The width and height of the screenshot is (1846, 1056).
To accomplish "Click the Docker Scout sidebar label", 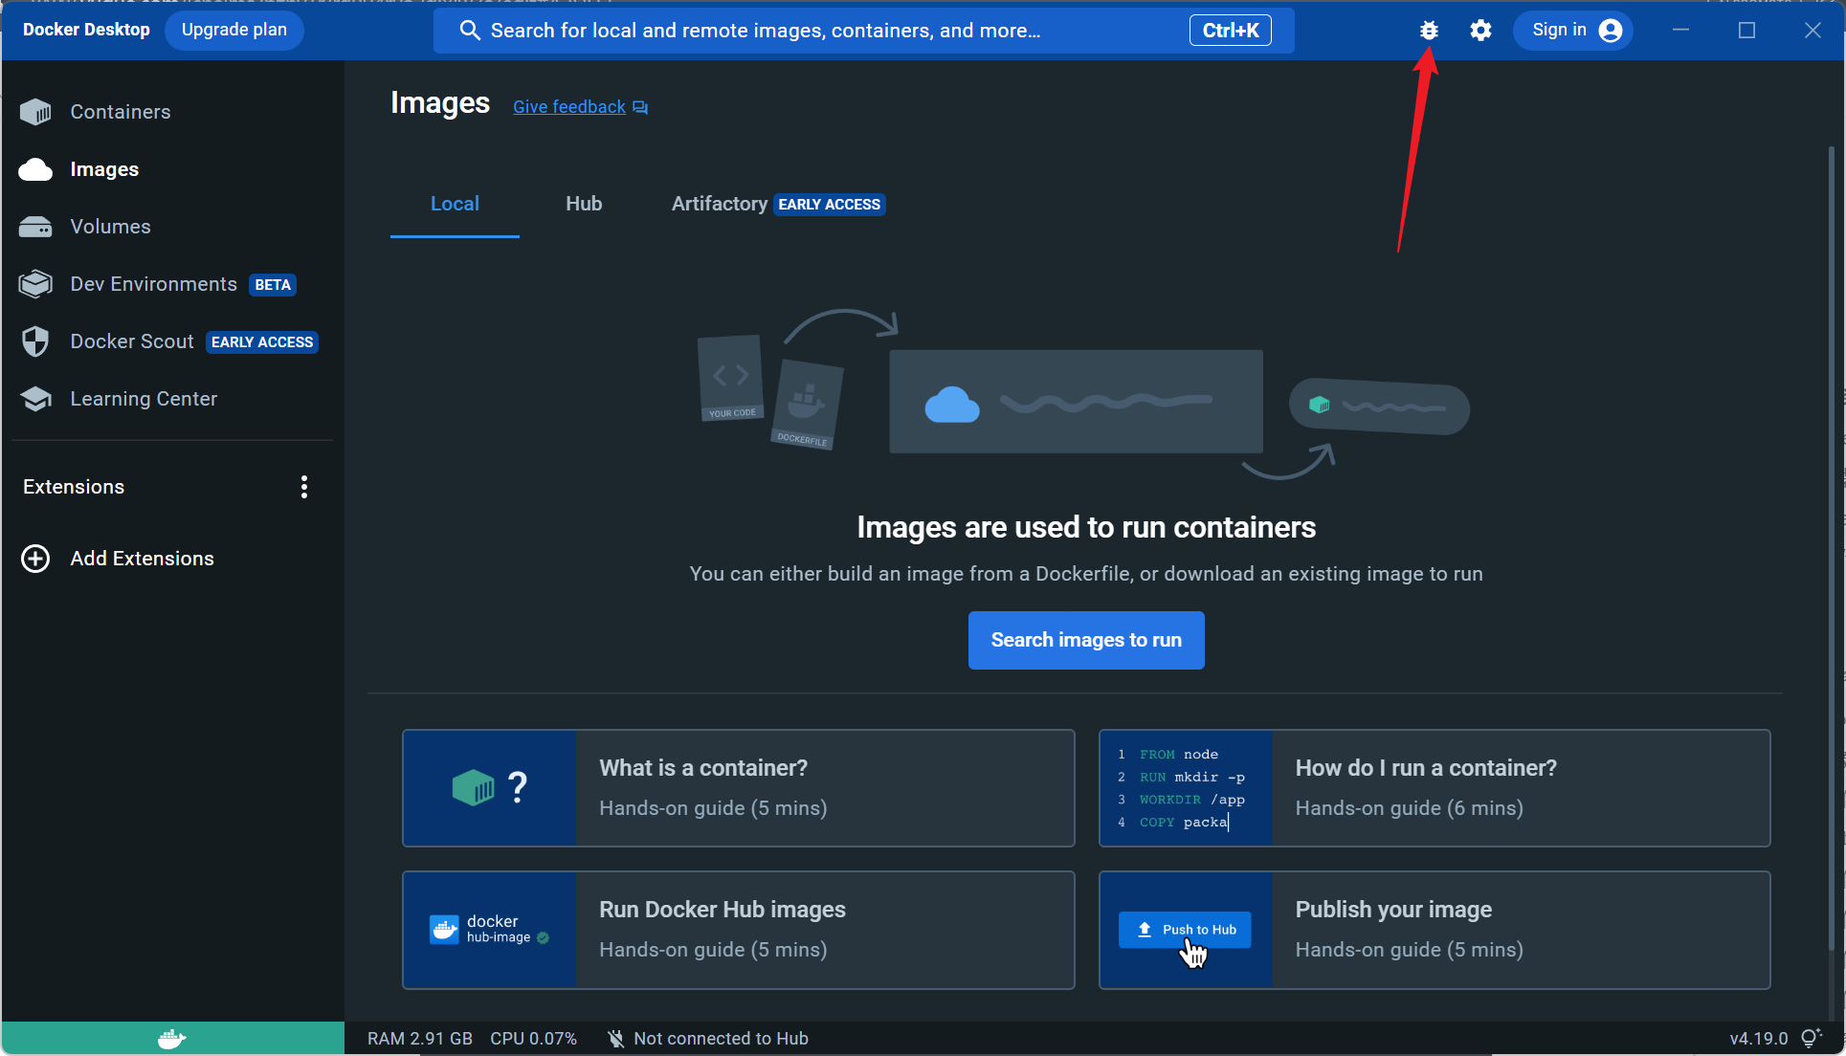I will click(x=132, y=341).
